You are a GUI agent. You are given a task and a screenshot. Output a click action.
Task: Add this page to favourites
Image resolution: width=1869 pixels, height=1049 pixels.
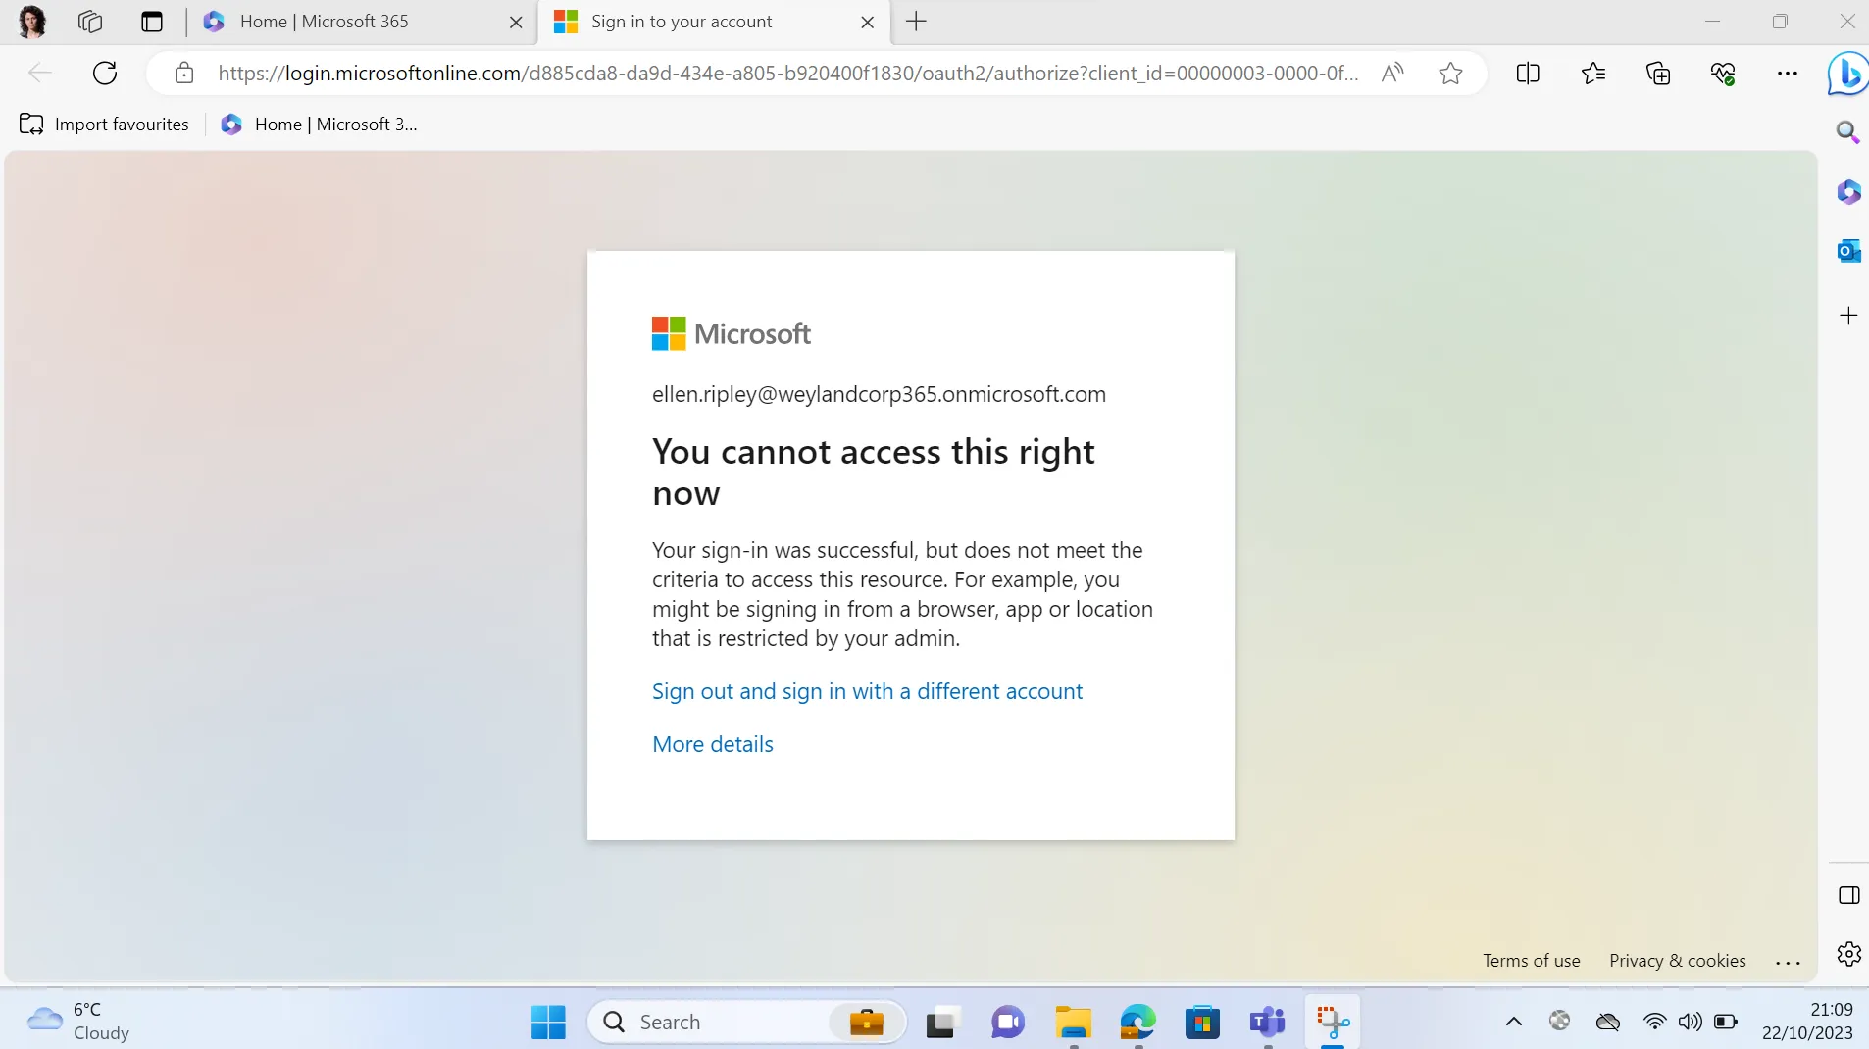(x=1451, y=73)
